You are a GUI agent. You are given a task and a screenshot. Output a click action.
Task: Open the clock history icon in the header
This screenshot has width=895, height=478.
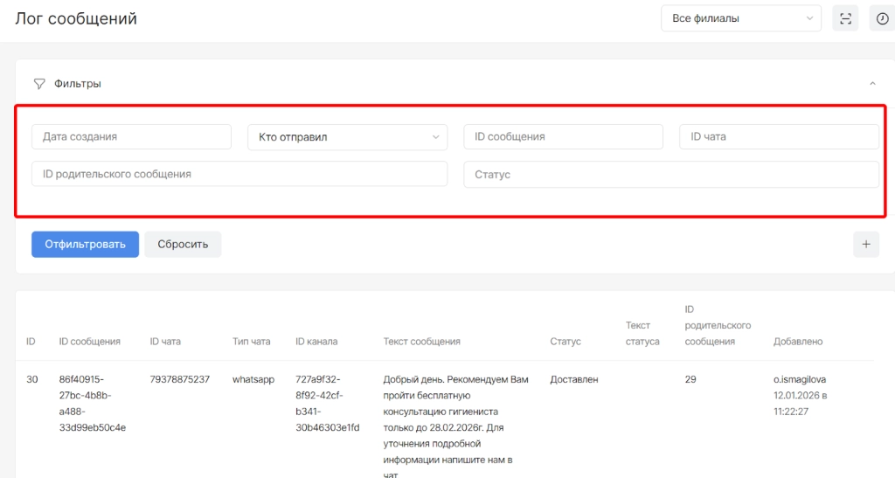point(882,18)
